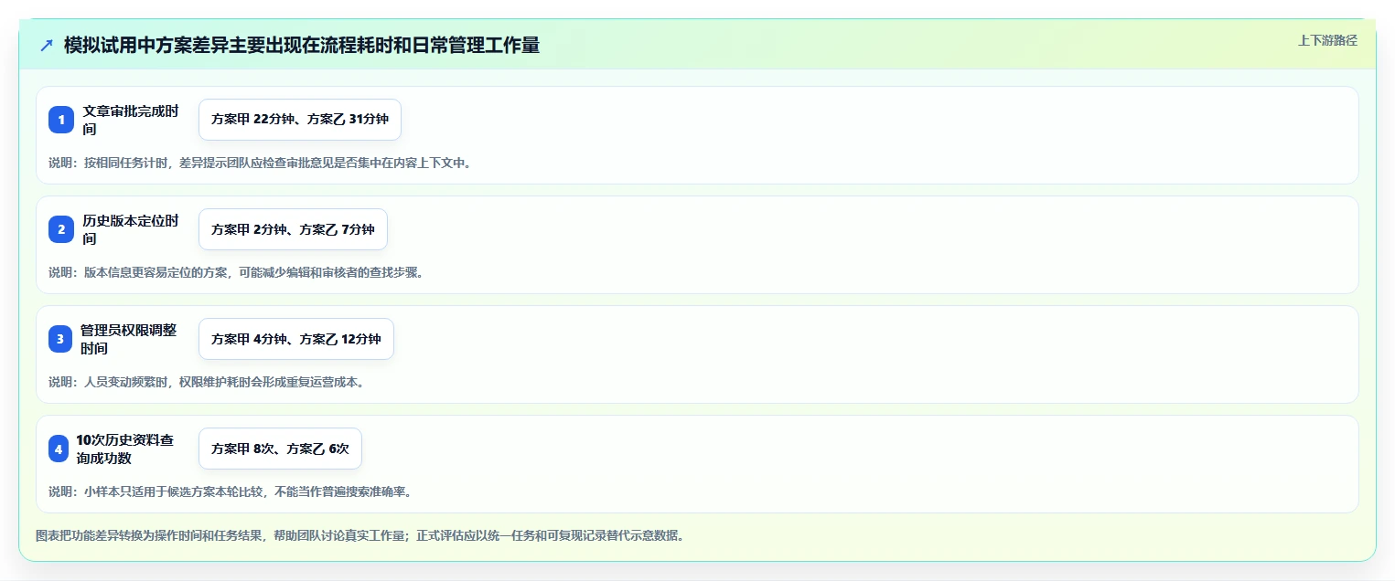Image resolution: width=1395 pixels, height=581 pixels.
Task: Click the value pill 方案甲 8次、方案乙 6次
Action: pyautogui.click(x=280, y=449)
